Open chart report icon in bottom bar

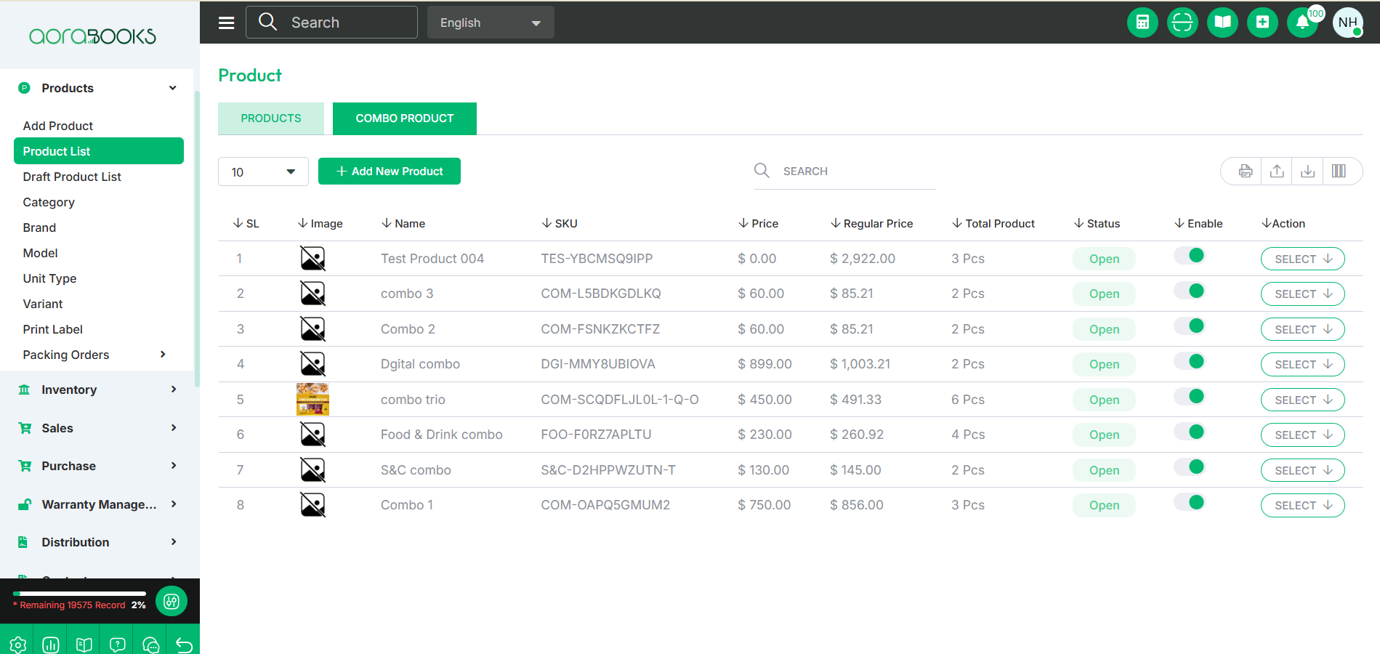pyautogui.click(x=51, y=645)
